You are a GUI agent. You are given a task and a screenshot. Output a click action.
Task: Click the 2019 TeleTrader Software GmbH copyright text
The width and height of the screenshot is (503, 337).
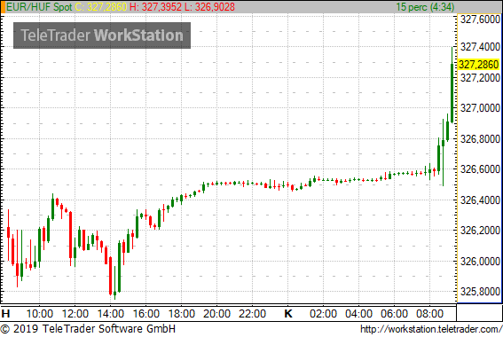tap(88, 329)
